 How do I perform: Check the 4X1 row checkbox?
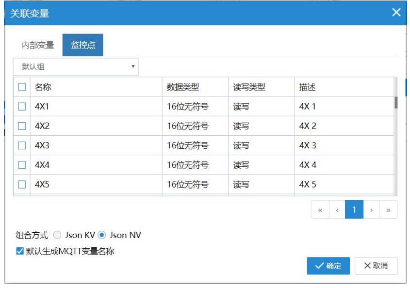22,106
